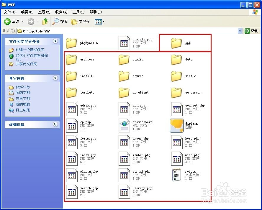Expand the 详细信息 panel
The width and height of the screenshot is (262, 210).
pos(55,124)
